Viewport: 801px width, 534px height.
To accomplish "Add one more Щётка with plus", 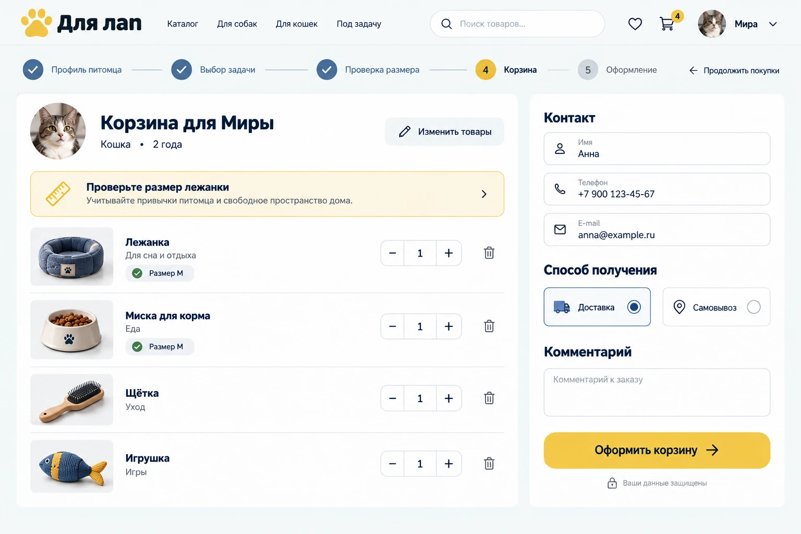I will click(x=448, y=398).
